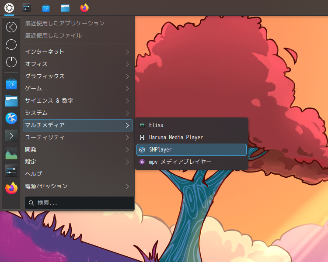Screen dimensions: 328x262
Task: Expand サイエンス & 数学 submenu arrow
Action: click(127, 101)
